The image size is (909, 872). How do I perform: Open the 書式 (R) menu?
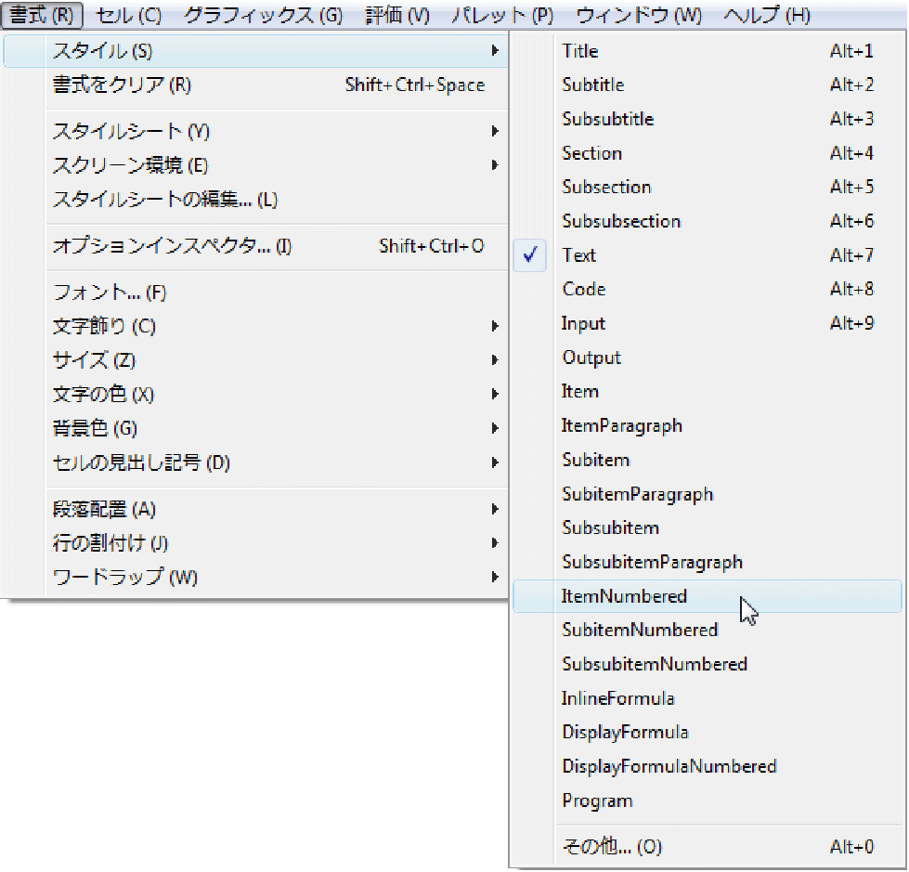coord(42,15)
